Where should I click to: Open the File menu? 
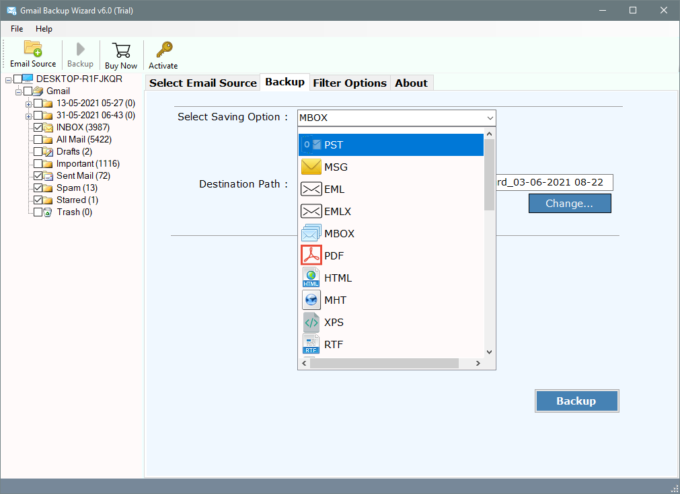click(x=17, y=29)
